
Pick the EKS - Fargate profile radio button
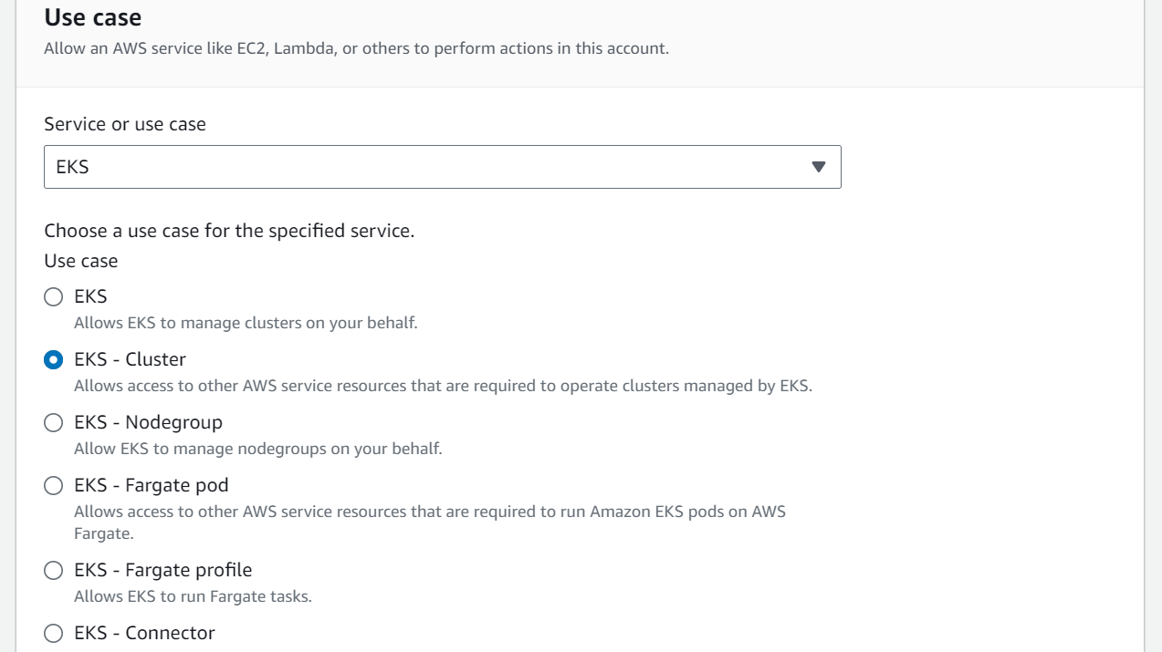pyautogui.click(x=54, y=570)
